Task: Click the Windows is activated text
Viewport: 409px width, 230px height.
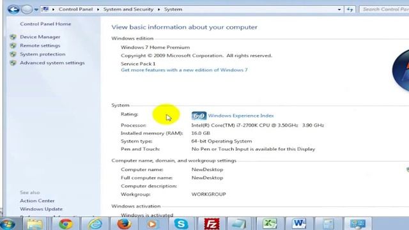Action: coord(147,215)
